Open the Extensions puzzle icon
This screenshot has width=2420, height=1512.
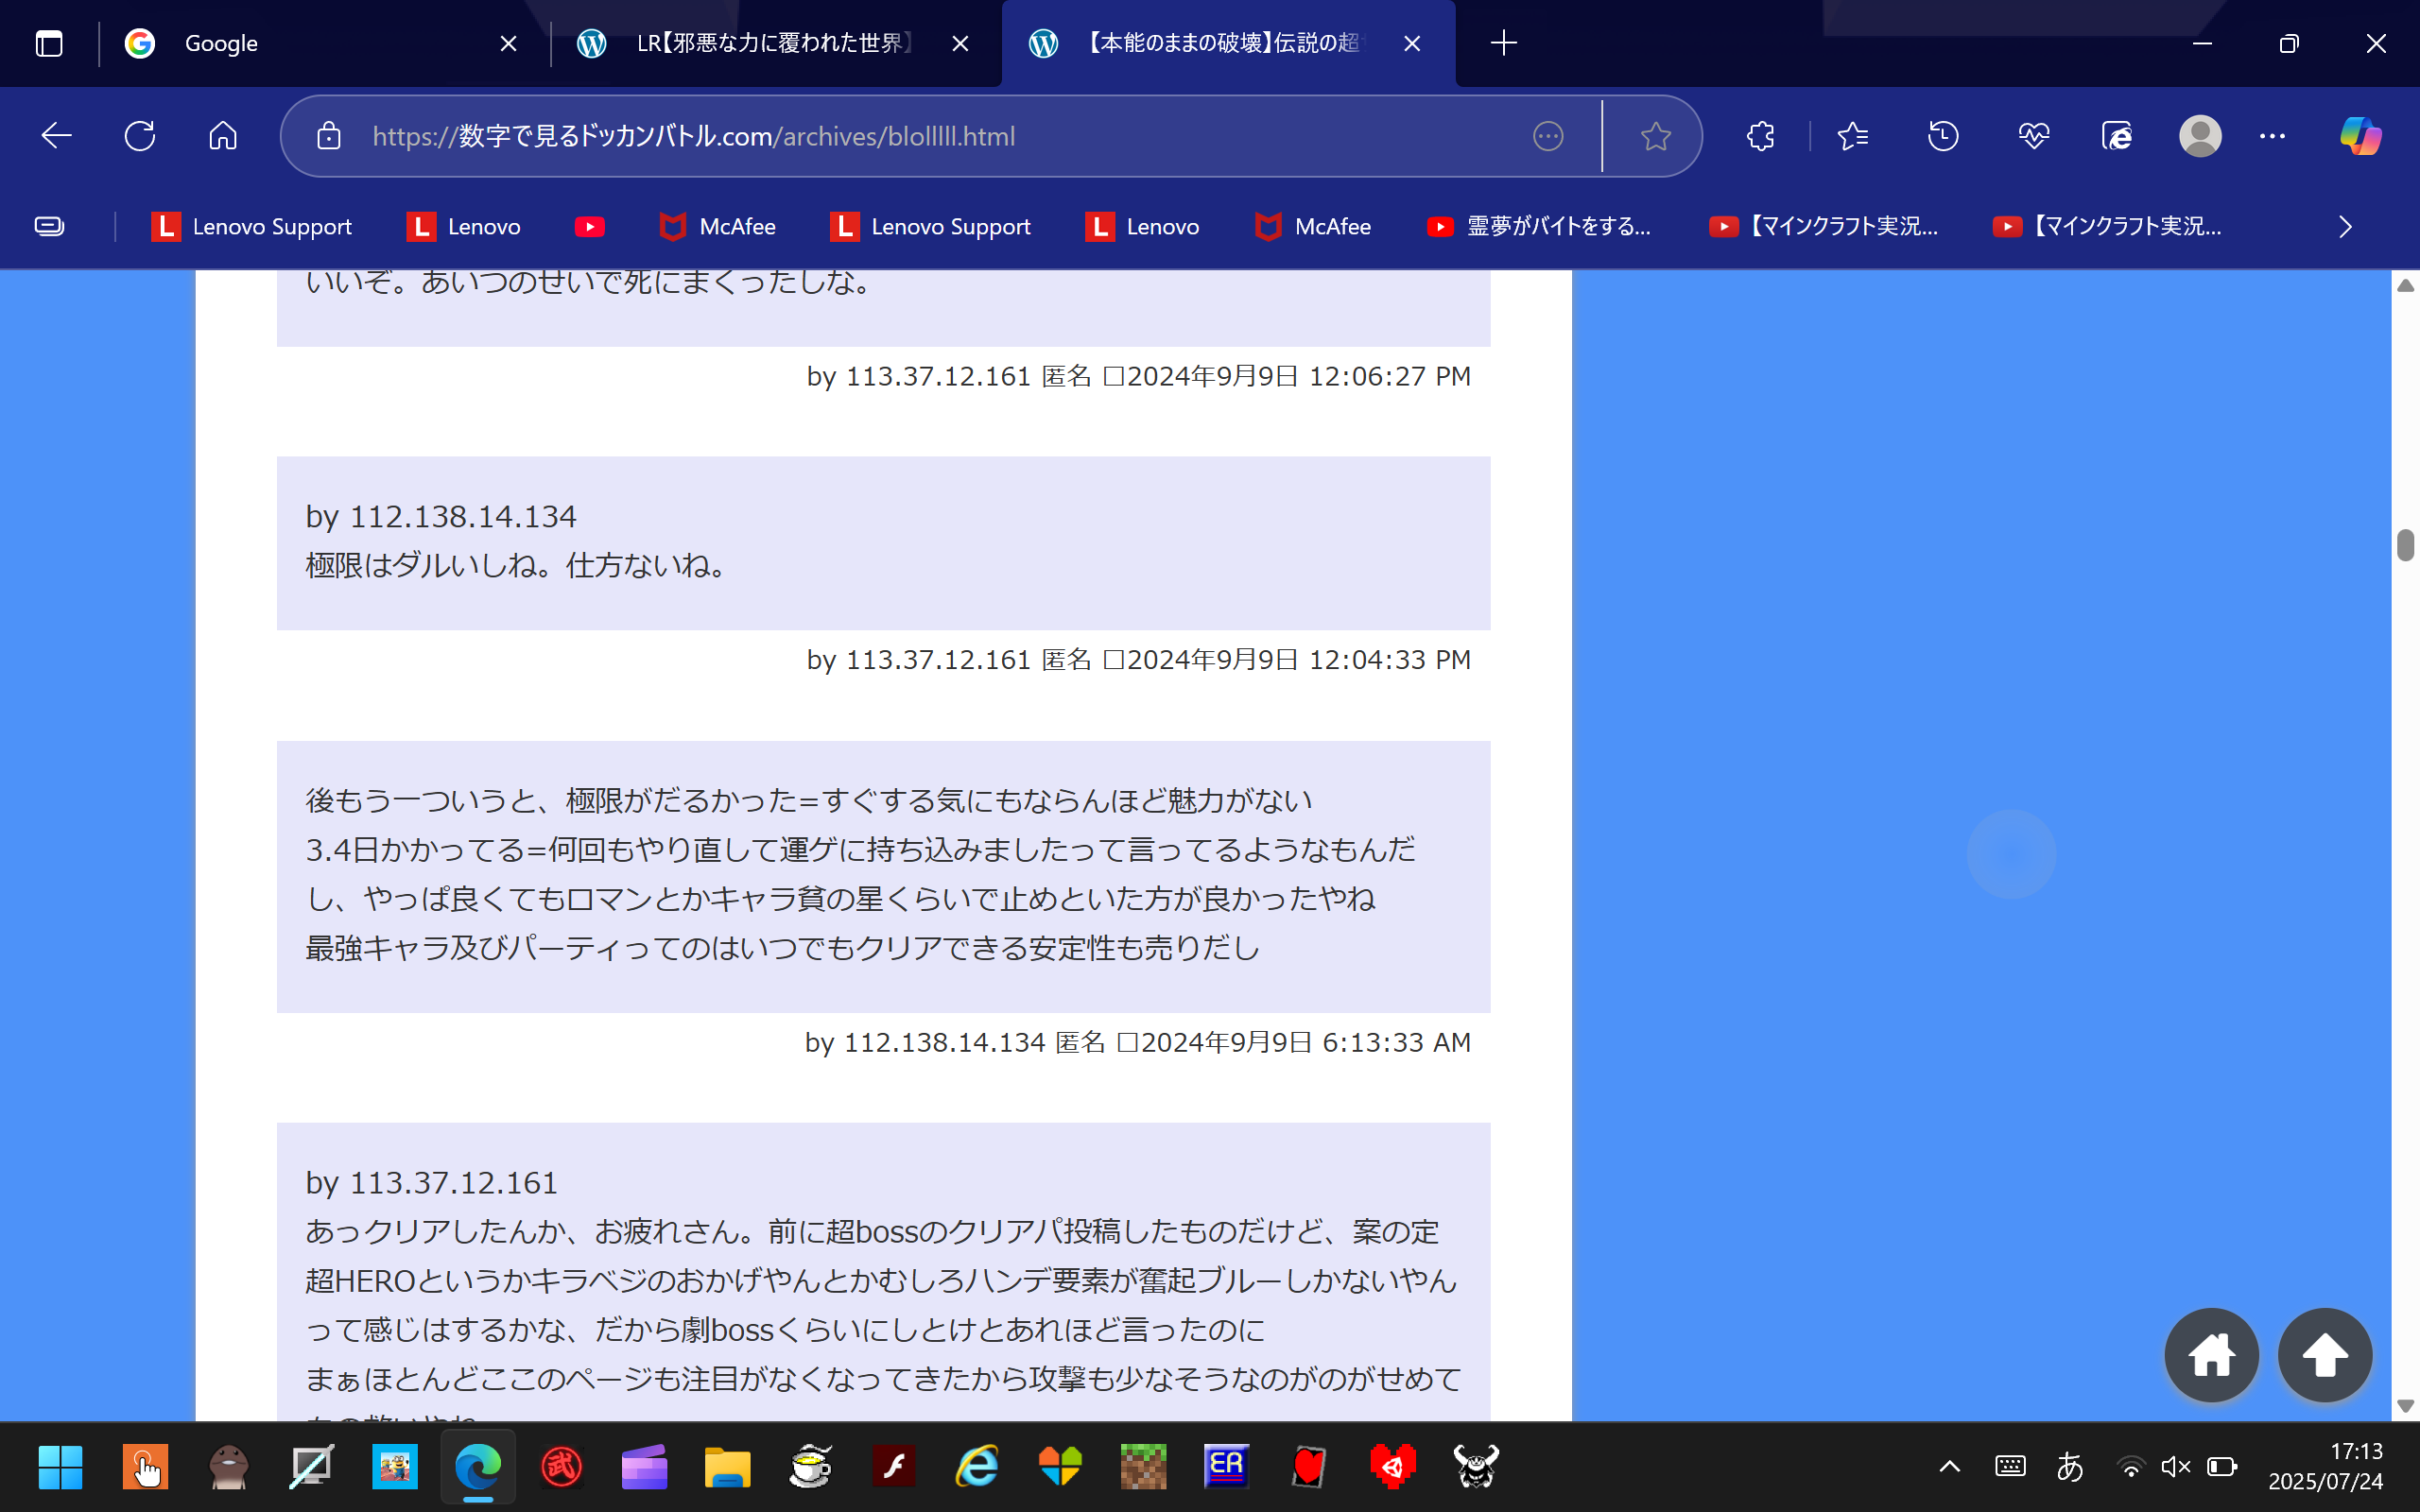pos(1760,136)
